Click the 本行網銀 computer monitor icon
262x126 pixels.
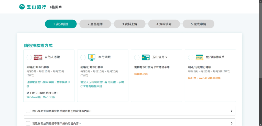92,57
